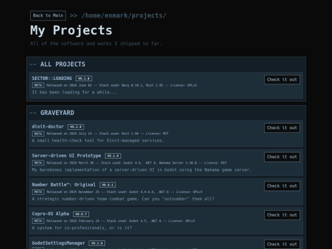Click 'Released on 2025 November 25' metadata line
Viewport: 332px width, 249px height.
(x=124, y=192)
